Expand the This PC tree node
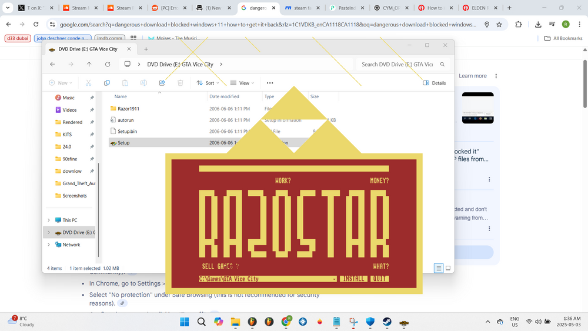Viewport: 588px width, 331px height. 49,220
